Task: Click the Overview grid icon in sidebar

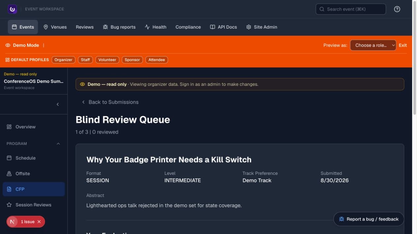Action: [x=9, y=127]
